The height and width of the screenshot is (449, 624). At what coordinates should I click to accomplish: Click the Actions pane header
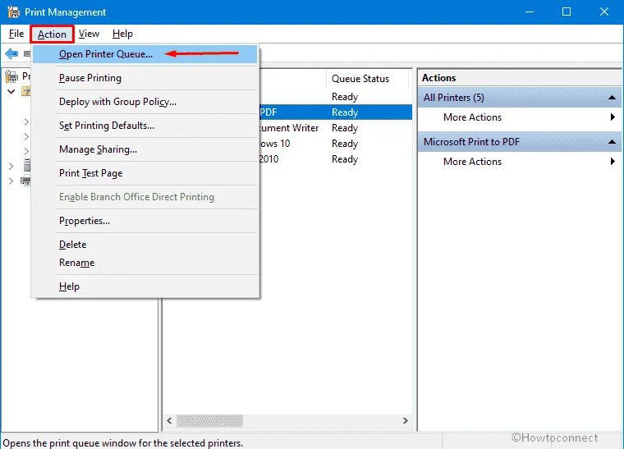tap(520, 78)
